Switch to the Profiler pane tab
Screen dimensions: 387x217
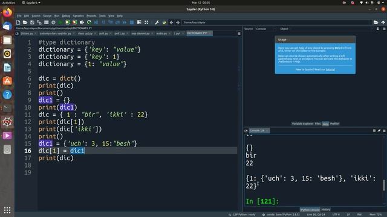[x=334, y=124]
